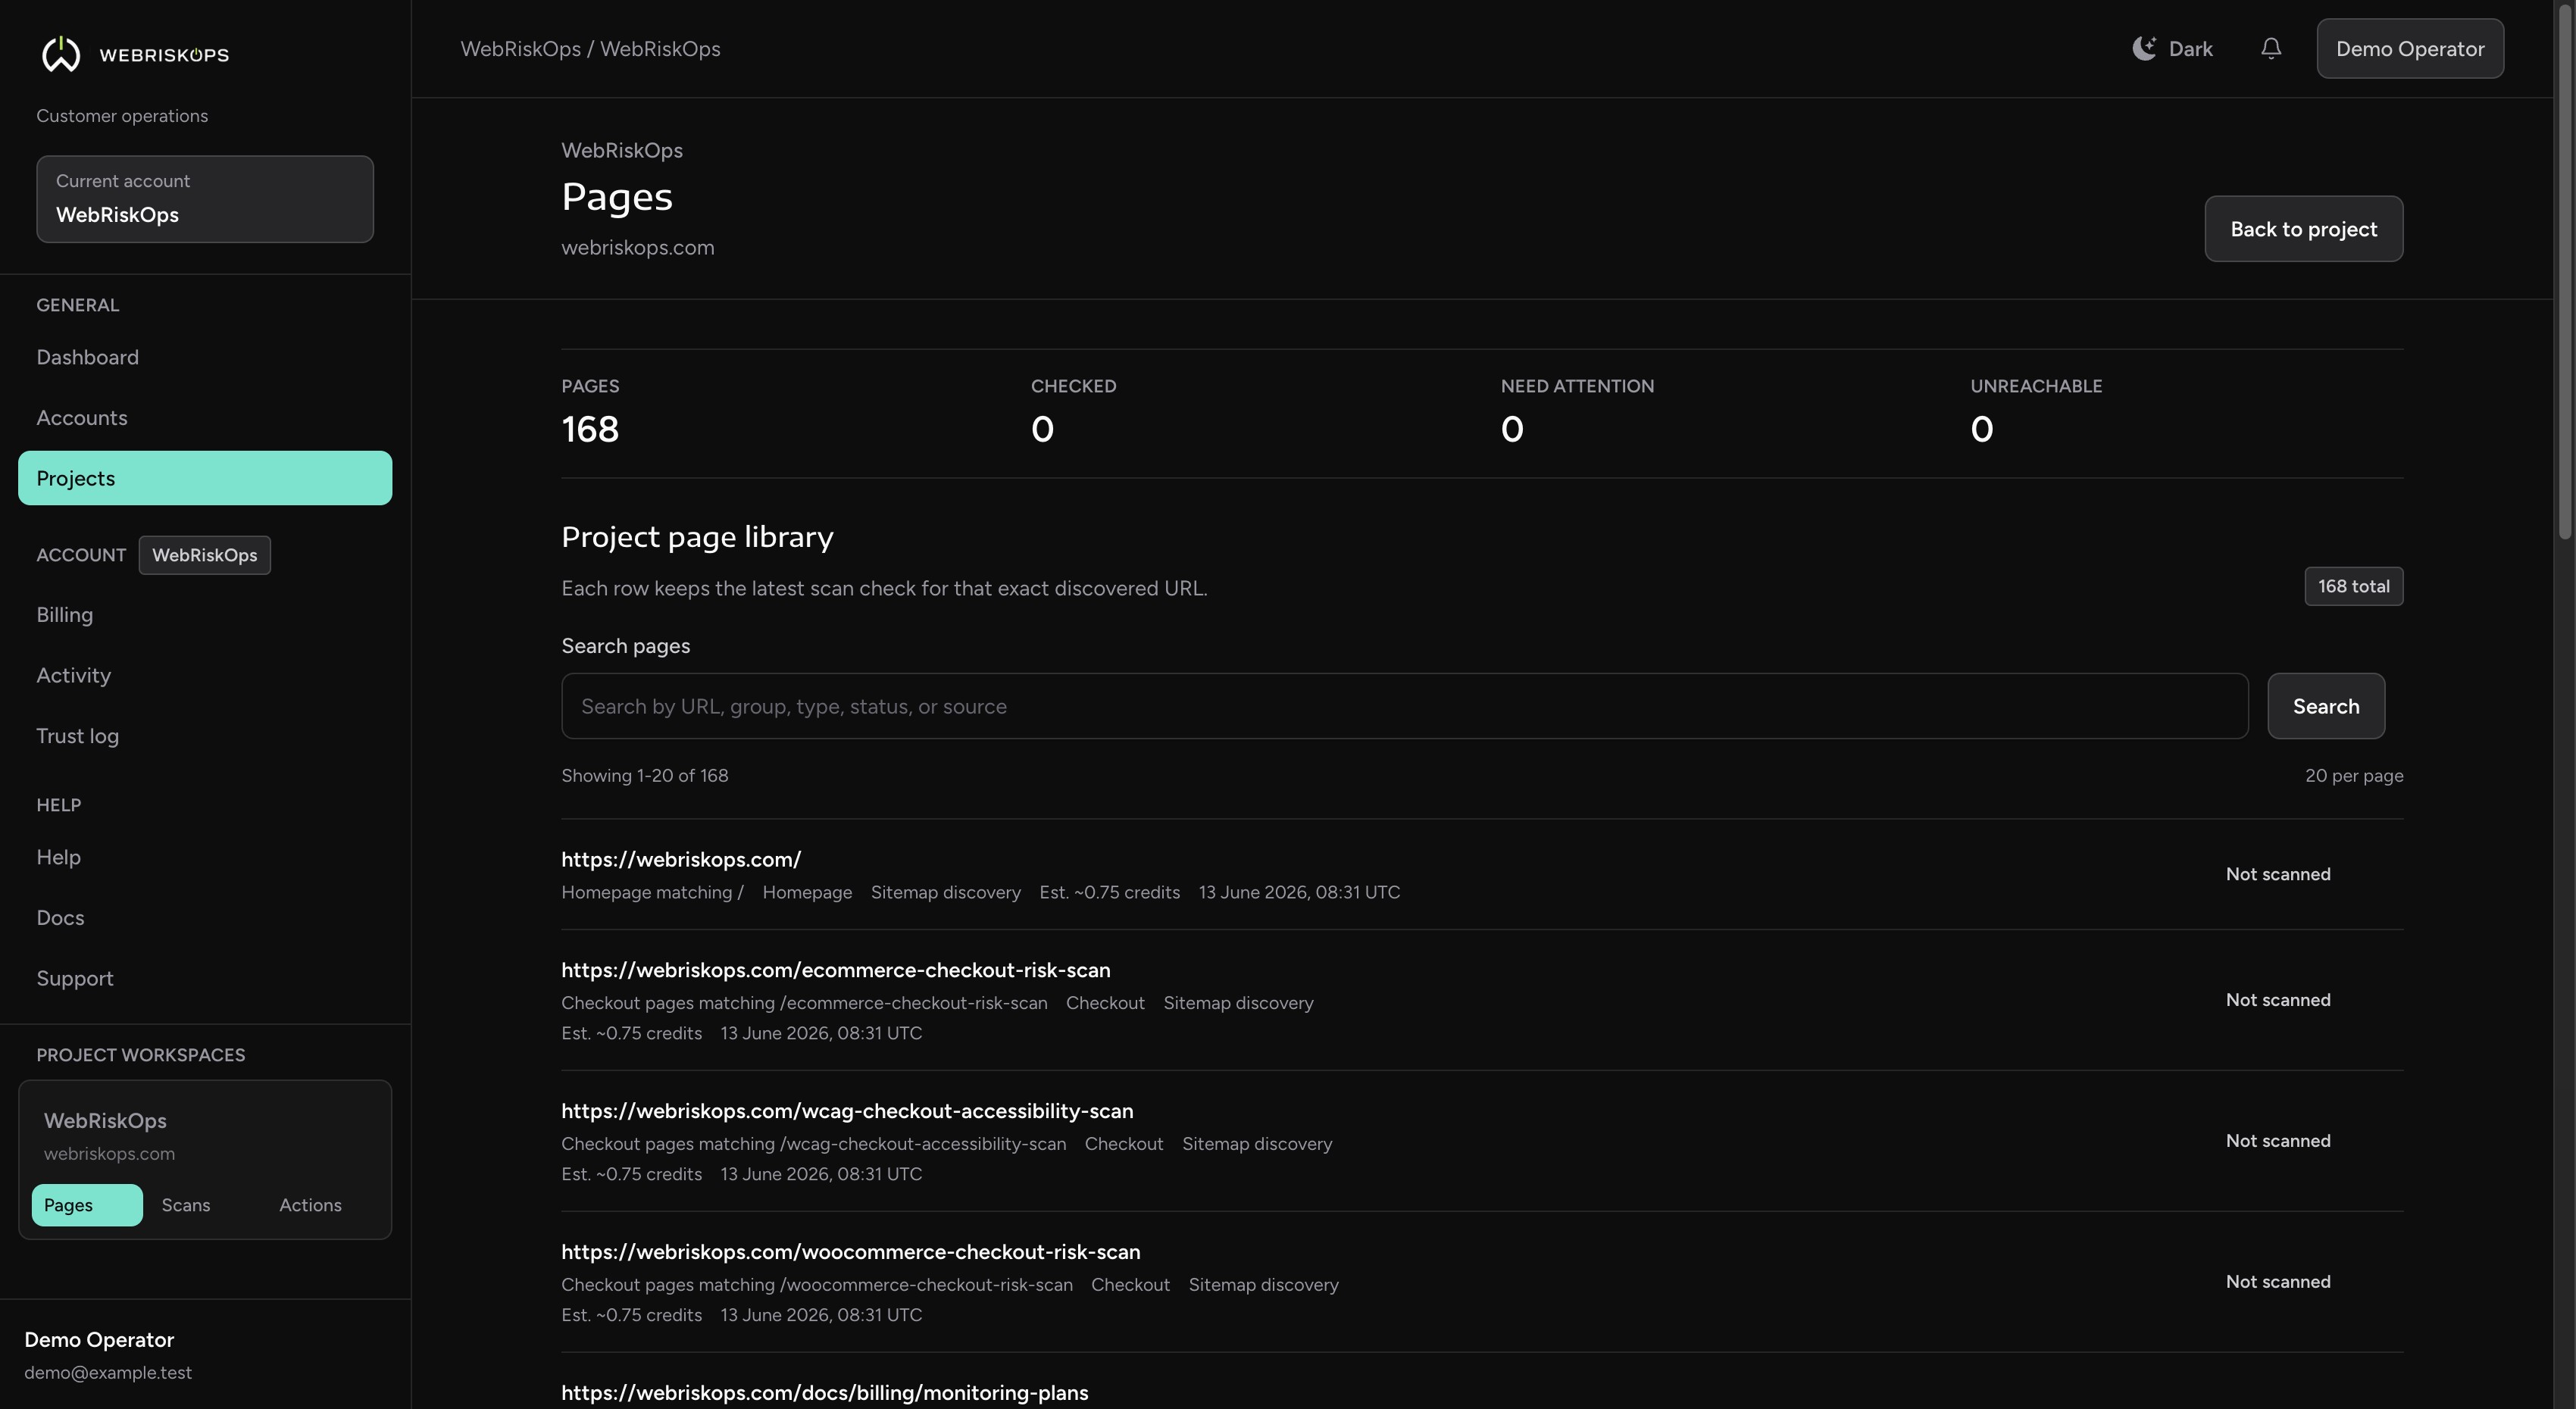Click the PAGES 168 stat value

(x=590, y=429)
